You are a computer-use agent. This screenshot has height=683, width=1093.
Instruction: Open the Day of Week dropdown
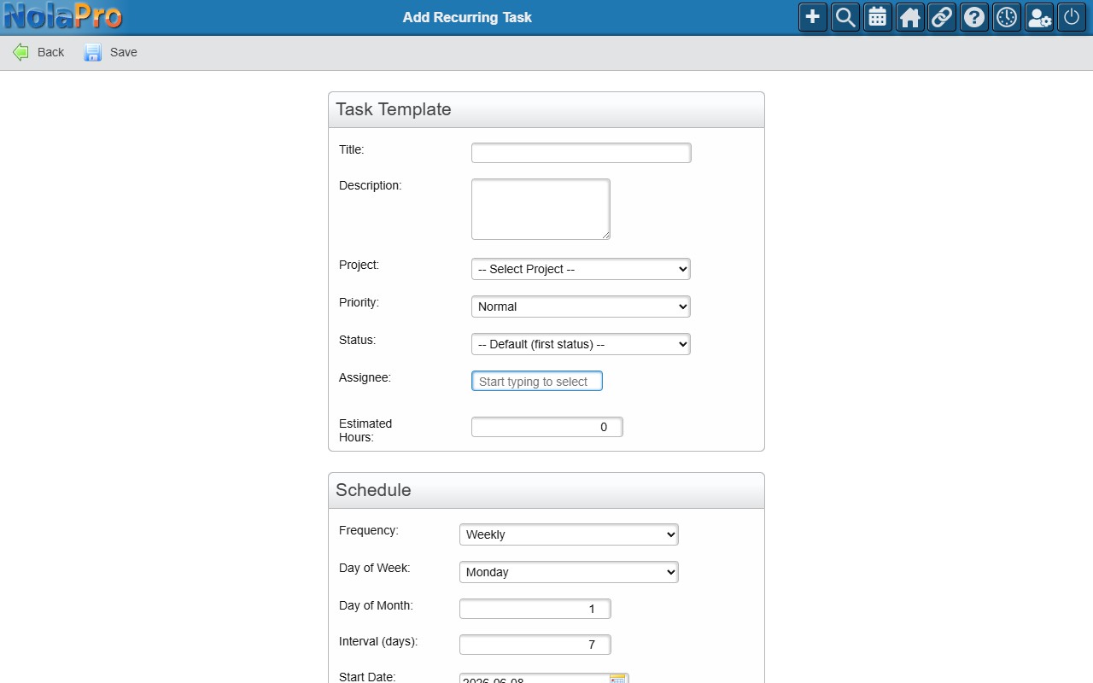(569, 572)
